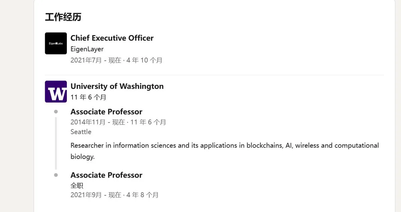Click the University of Washington purple W logo
Screen dimensions: 401x212
click(56, 91)
